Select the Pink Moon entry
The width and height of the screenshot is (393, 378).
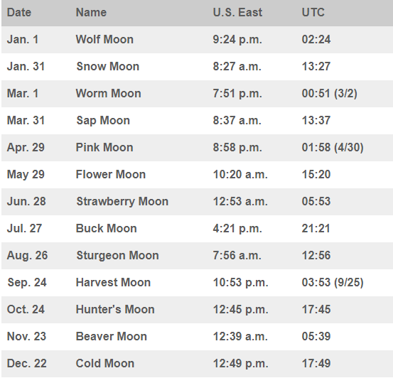pos(104,147)
